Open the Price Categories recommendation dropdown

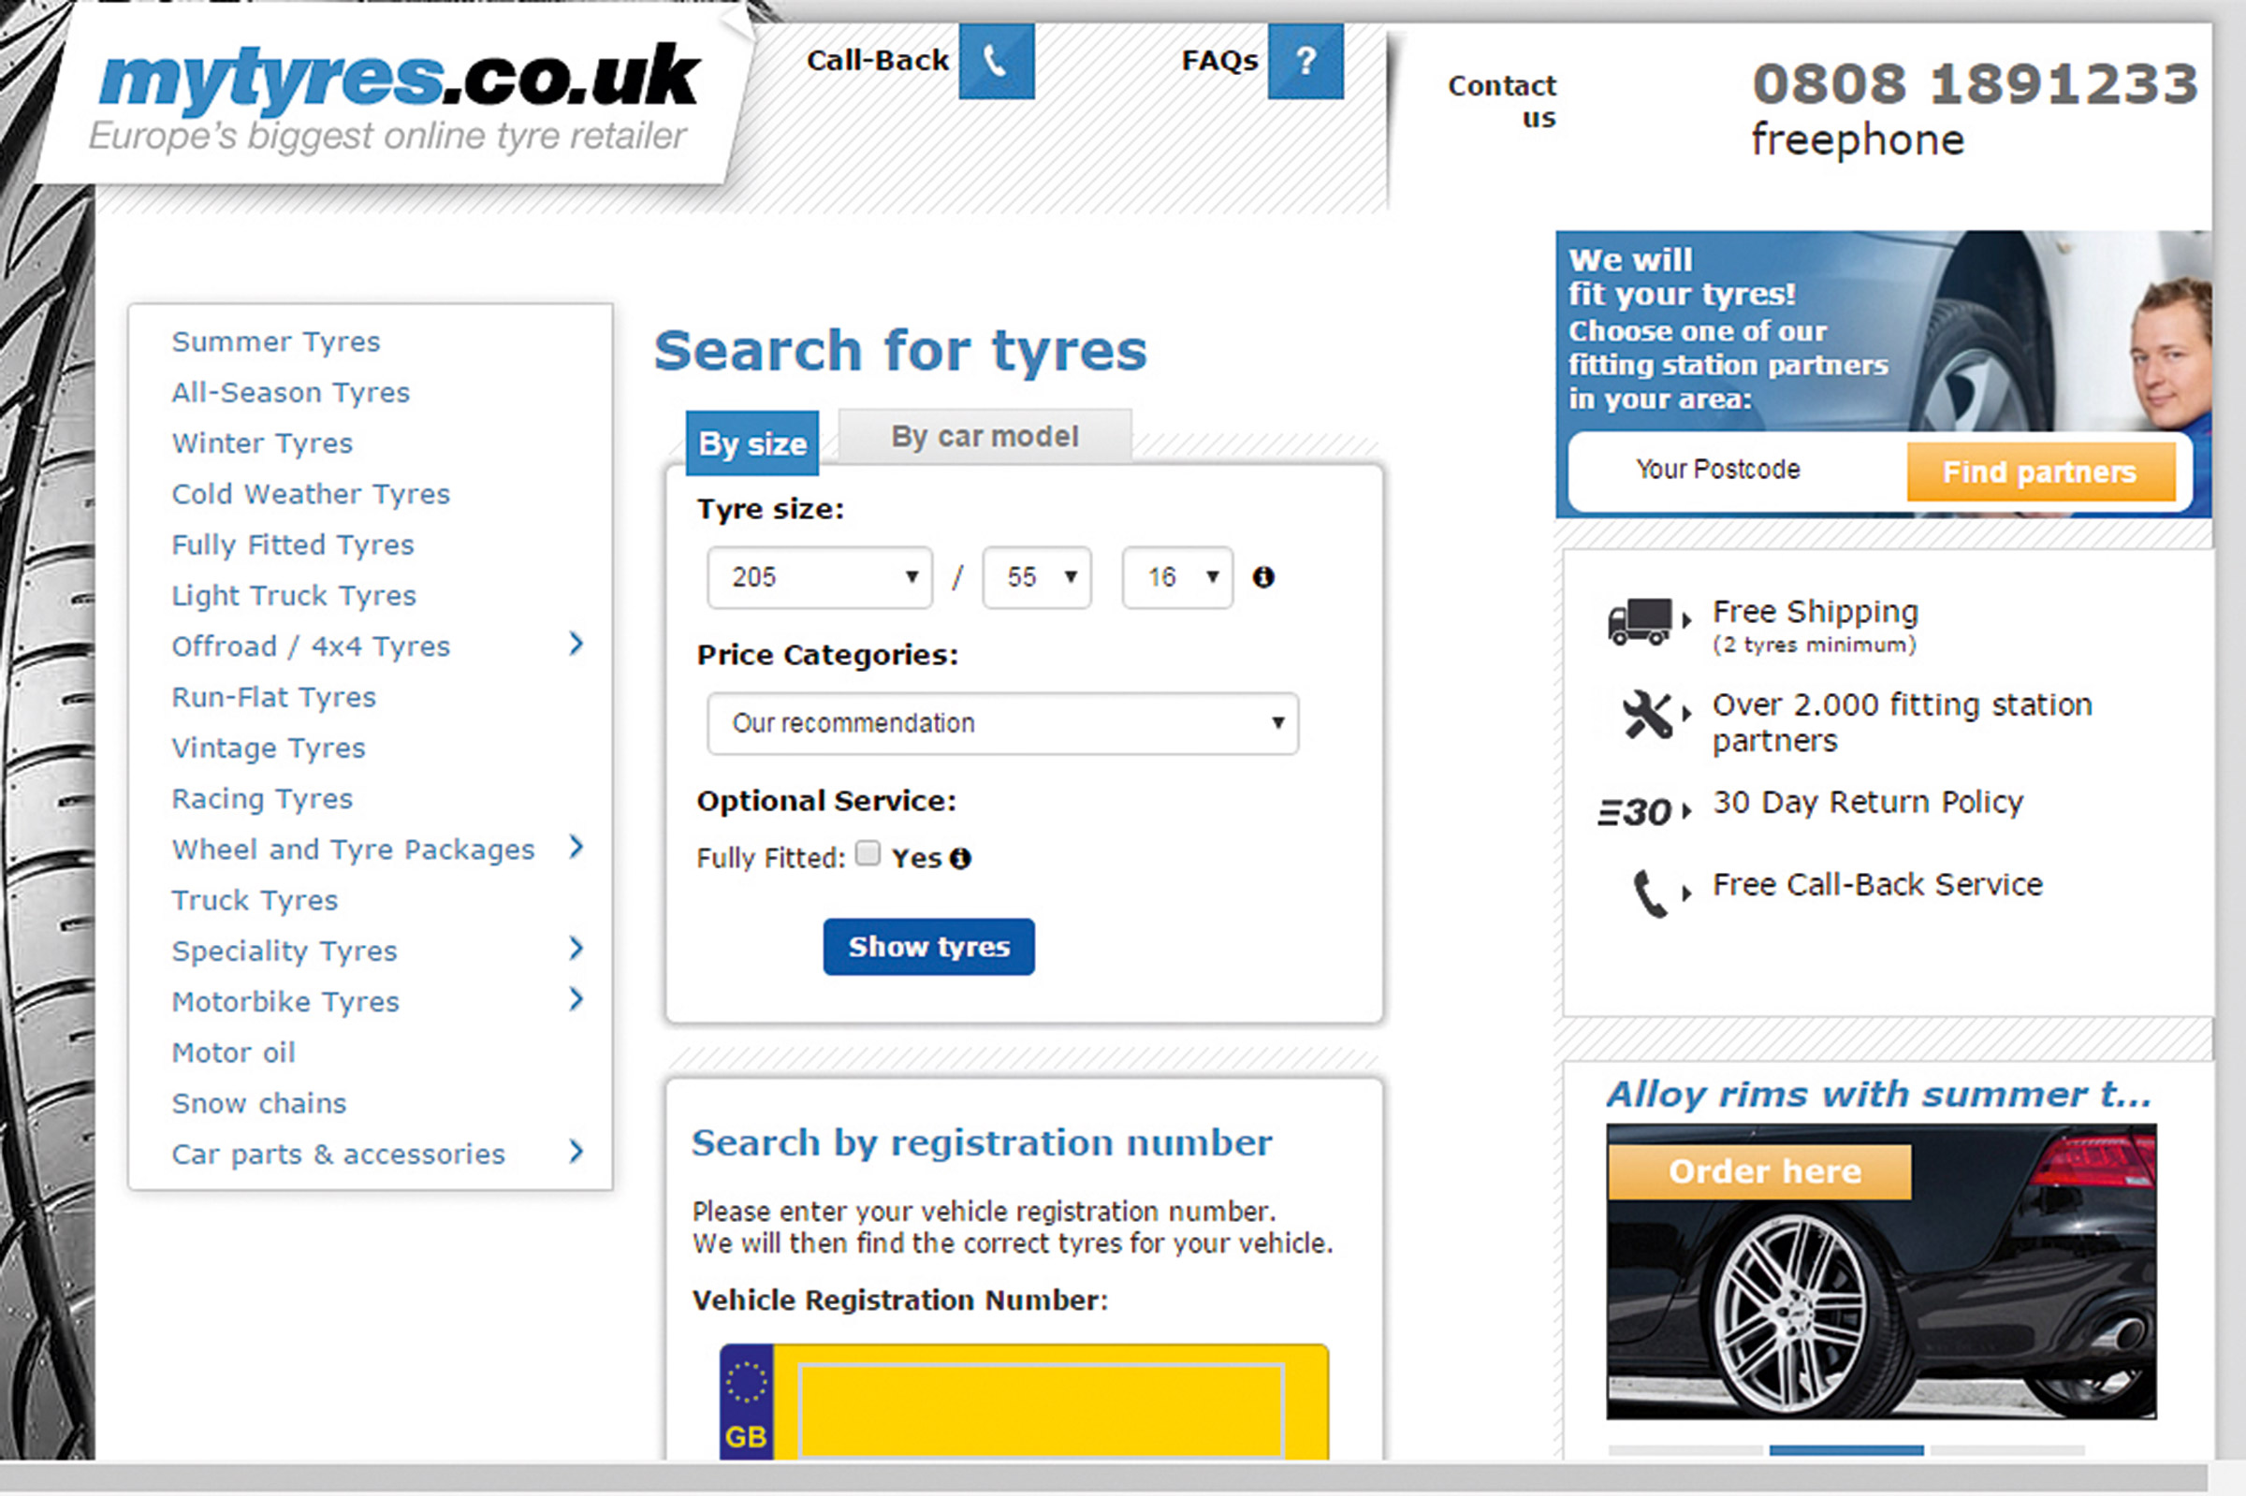[1000, 723]
